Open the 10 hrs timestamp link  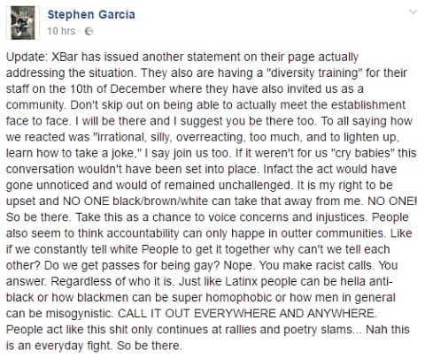(61, 31)
